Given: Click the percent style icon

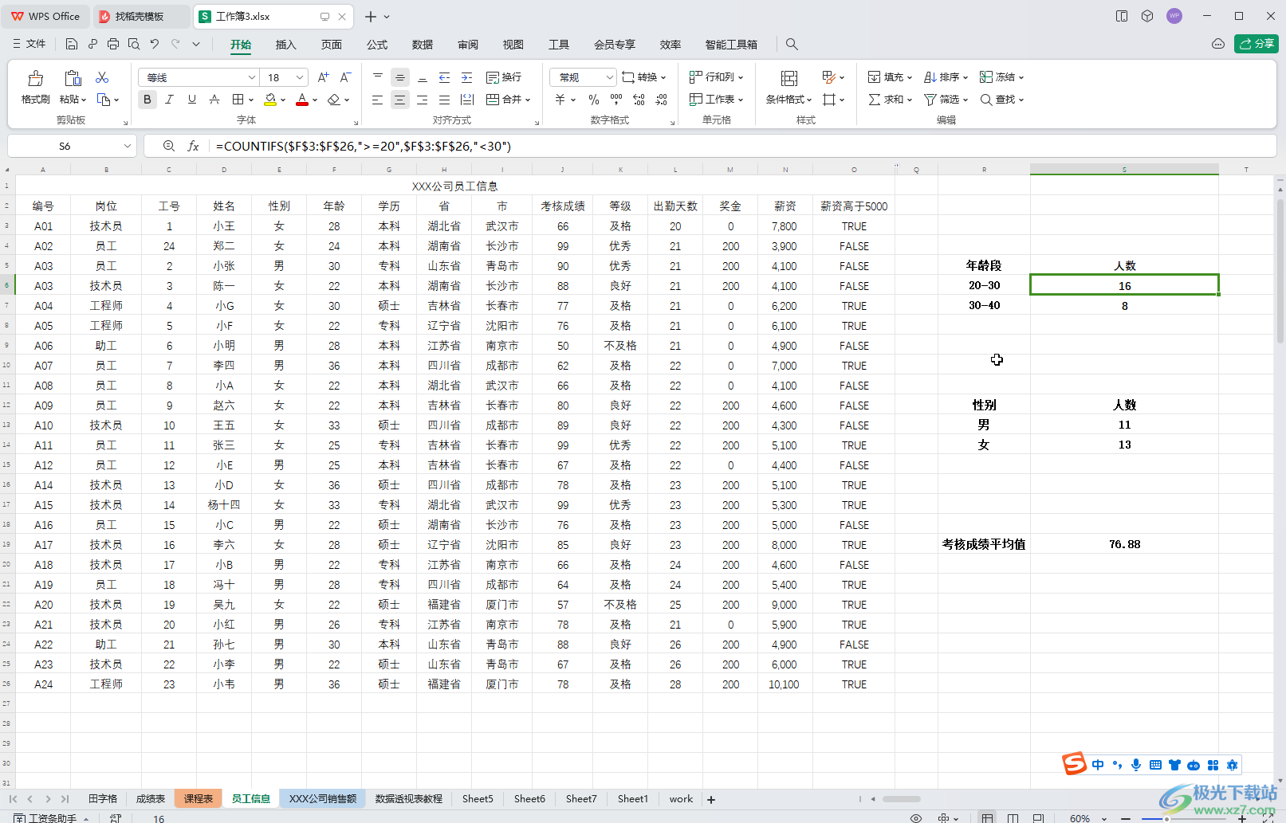Looking at the screenshot, I should [593, 100].
